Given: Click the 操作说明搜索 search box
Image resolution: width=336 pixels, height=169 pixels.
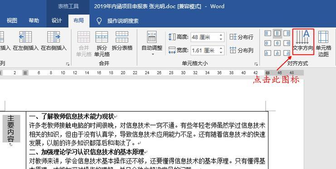Looking at the screenshot, I should pos(123,21).
